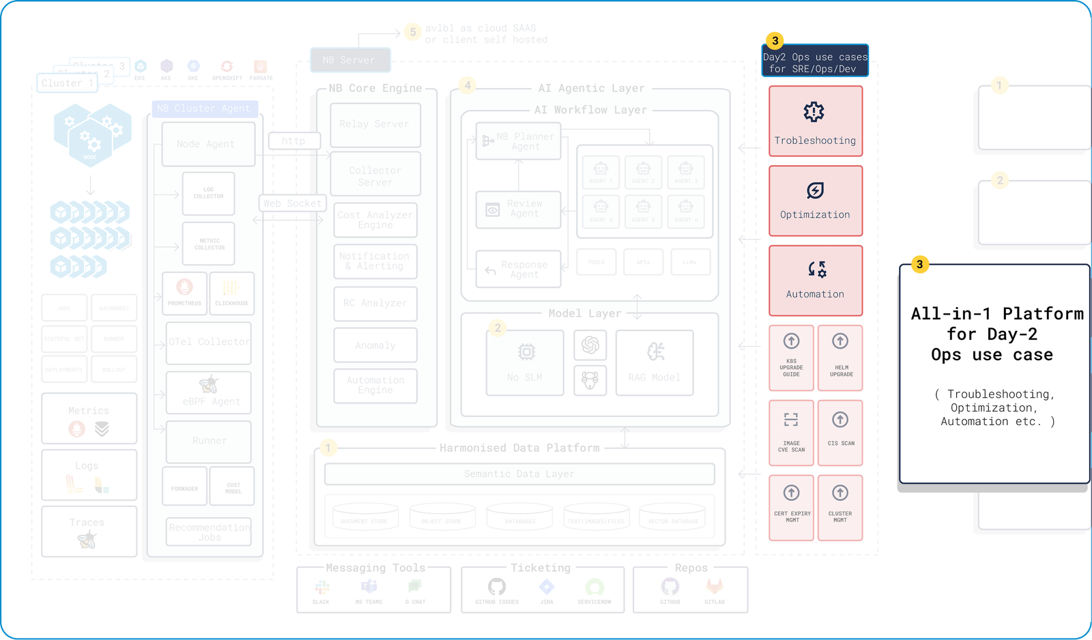
Task: Click the Web Socket label
Action: (x=293, y=203)
